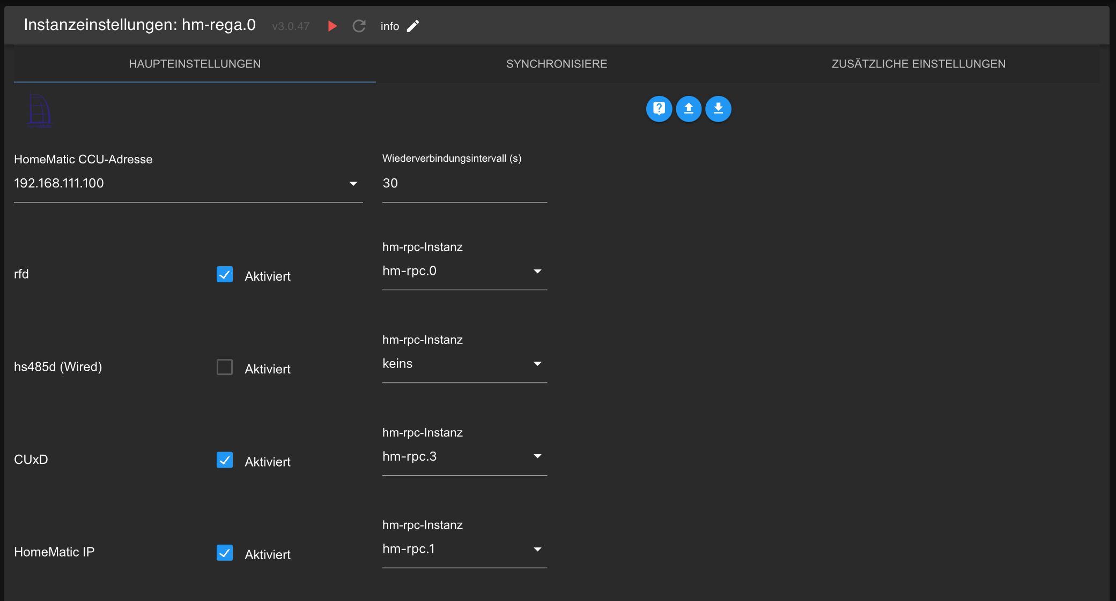Click the red start instance play icon
This screenshot has height=601, width=1116.
pyautogui.click(x=332, y=26)
